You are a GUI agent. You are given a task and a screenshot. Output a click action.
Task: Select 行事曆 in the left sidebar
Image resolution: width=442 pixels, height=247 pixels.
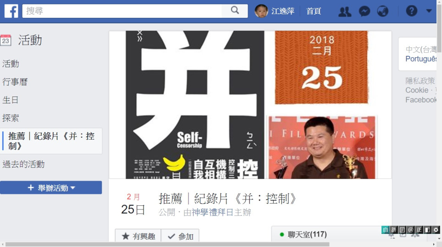click(15, 82)
